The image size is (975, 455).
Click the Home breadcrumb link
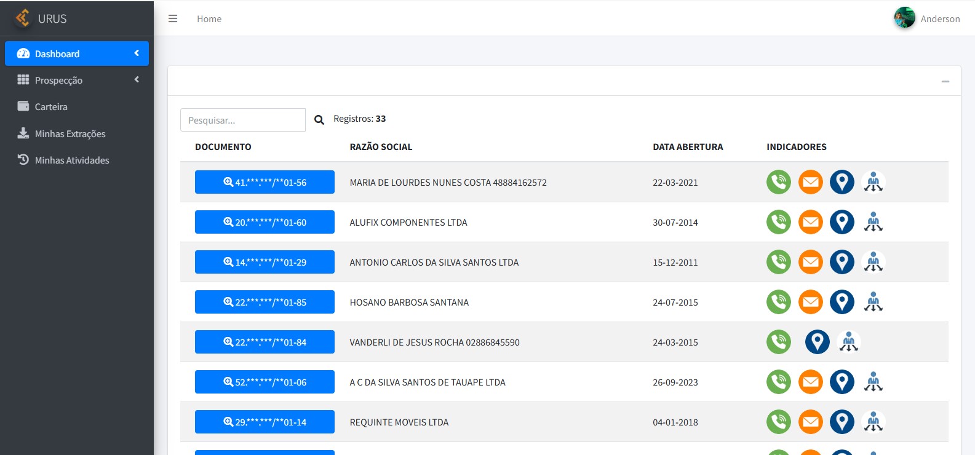(209, 19)
